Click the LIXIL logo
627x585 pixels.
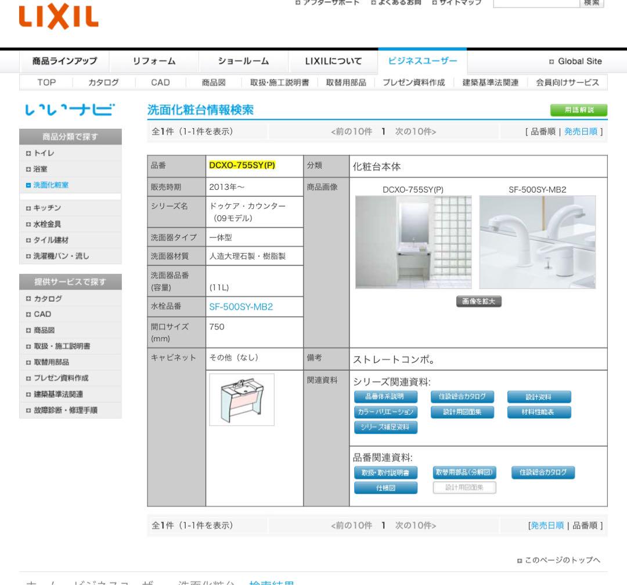[x=59, y=16]
